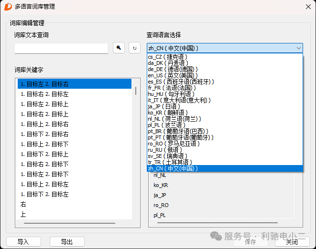Pick tr_TR (土耳其语) option
316x249 pixels.
225,162
